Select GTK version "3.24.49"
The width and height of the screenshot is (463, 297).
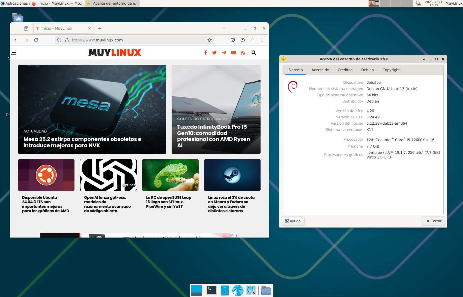(373, 117)
